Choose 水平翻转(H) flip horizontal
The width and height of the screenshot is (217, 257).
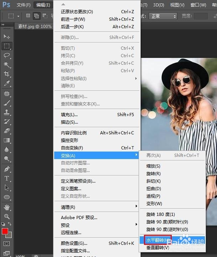172,240
